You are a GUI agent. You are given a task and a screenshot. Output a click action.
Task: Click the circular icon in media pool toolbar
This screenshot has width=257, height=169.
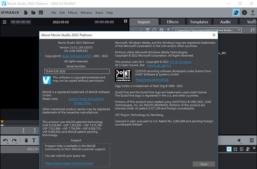coord(154,30)
